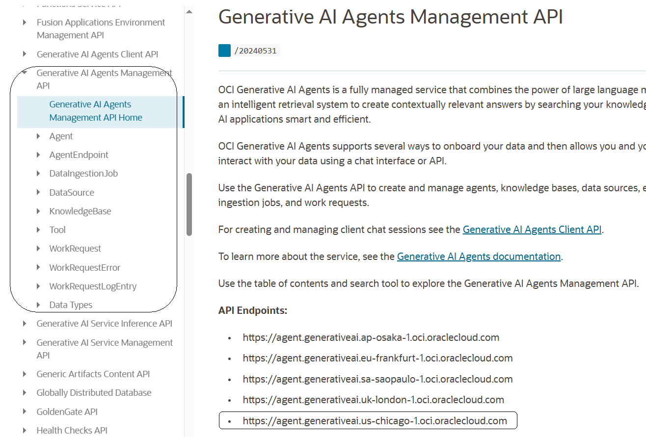Expand the DataIngestionJob tree node

(38, 174)
